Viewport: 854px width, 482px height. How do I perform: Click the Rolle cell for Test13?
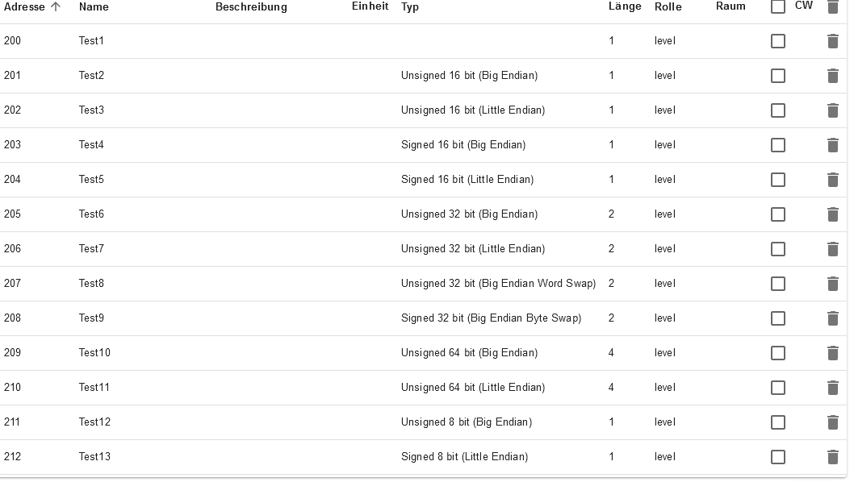(665, 457)
